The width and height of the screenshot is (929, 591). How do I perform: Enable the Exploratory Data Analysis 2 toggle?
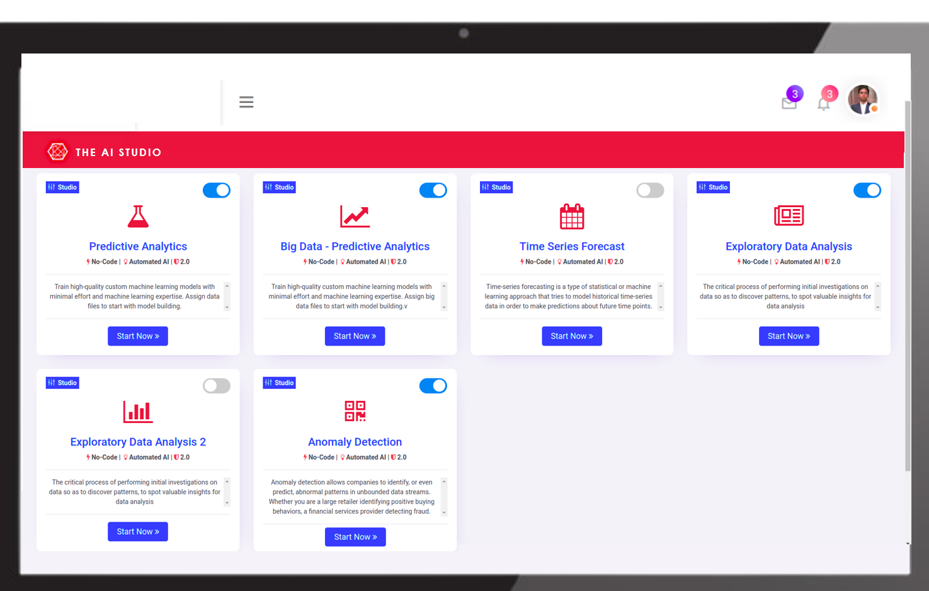(217, 386)
